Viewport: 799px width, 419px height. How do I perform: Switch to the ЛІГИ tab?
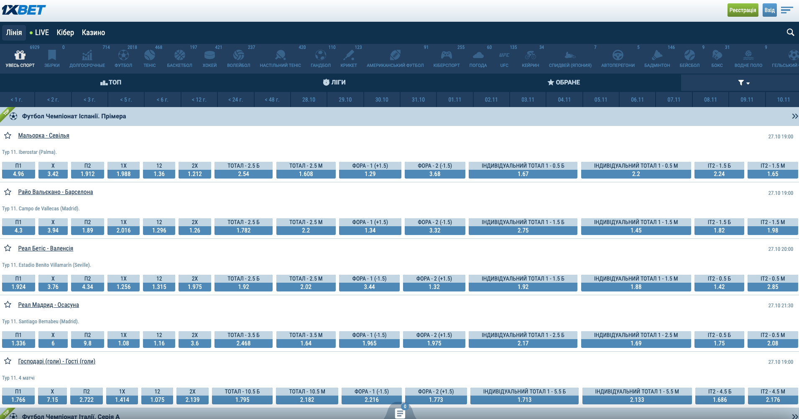[x=334, y=82]
